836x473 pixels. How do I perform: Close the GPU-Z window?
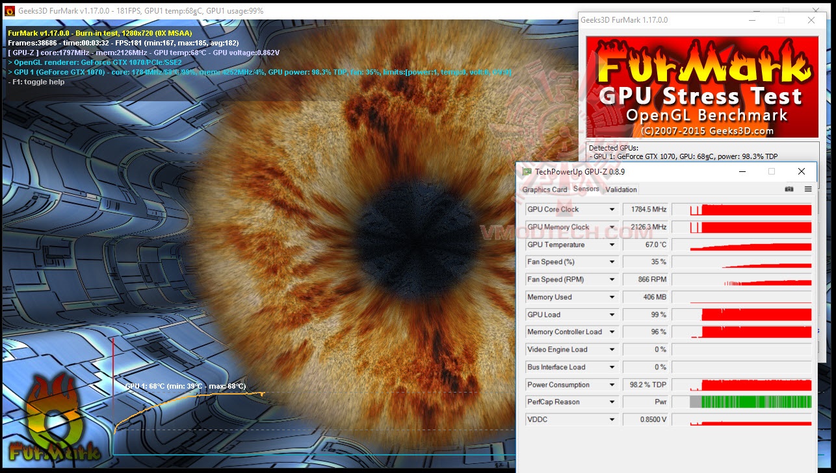click(x=802, y=171)
